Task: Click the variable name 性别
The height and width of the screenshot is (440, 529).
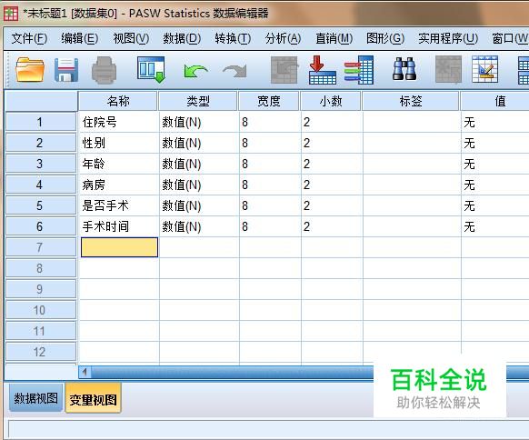Action: [x=94, y=143]
